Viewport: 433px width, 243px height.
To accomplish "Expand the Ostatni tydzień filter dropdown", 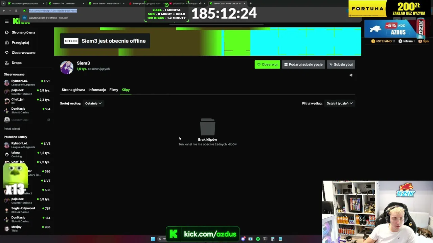I will [x=340, y=103].
